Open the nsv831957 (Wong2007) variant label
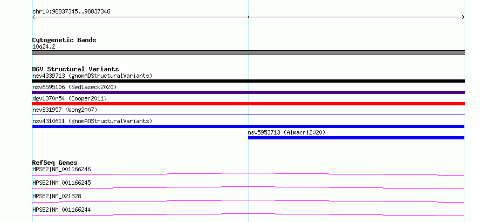This screenshot has width=480, height=222. (65, 110)
